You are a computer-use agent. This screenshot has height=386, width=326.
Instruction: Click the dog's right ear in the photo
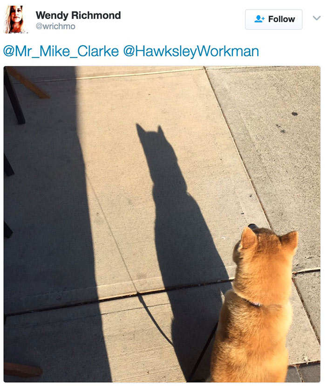pos(290,240)
